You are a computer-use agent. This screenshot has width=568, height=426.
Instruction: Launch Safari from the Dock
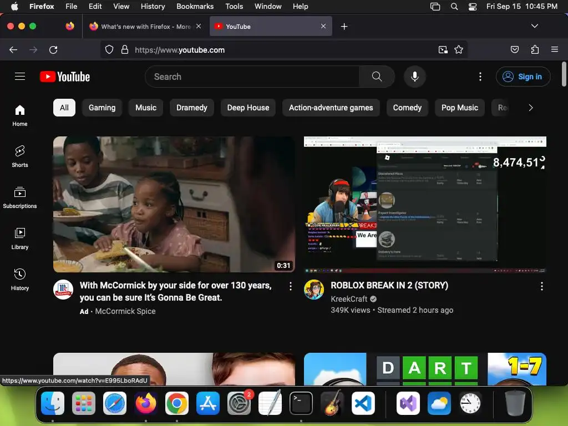115,403
